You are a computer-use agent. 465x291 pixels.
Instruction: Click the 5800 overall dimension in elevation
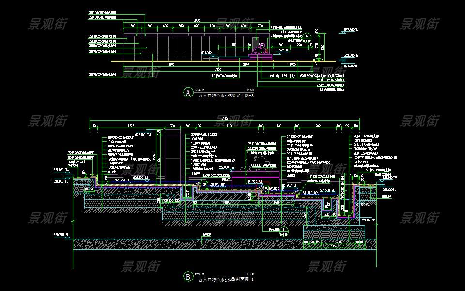(197, 20)
